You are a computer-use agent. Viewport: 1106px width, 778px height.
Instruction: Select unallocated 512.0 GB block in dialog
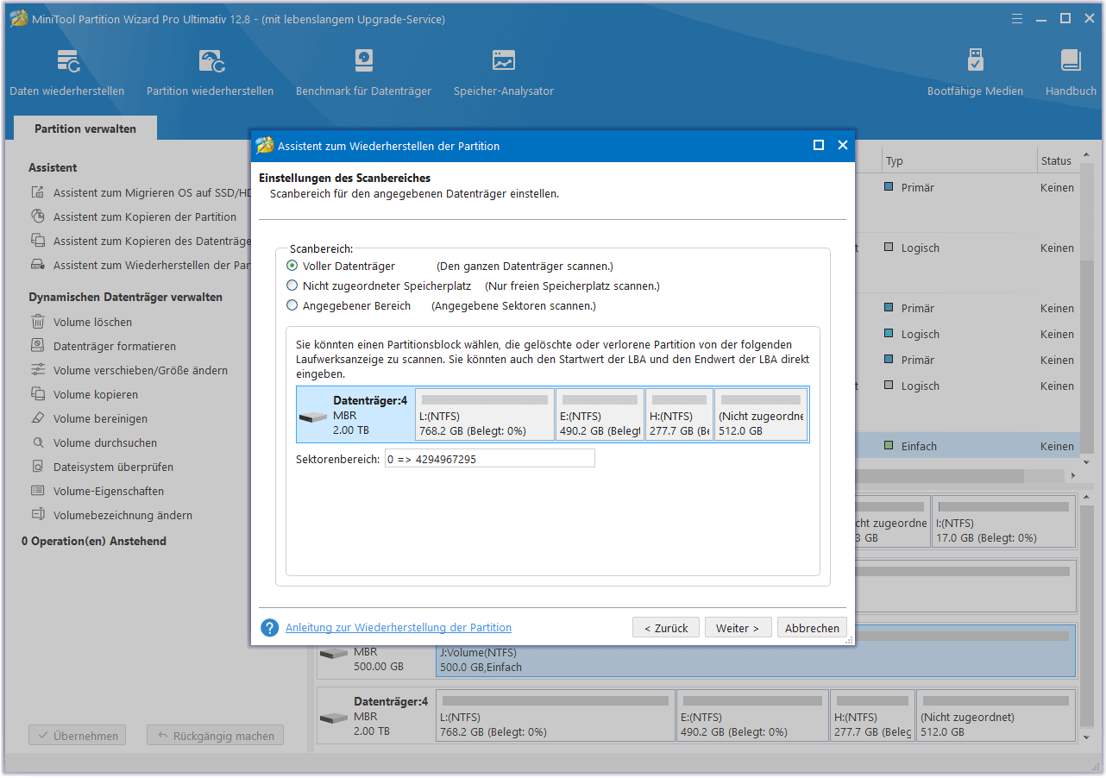761,415
